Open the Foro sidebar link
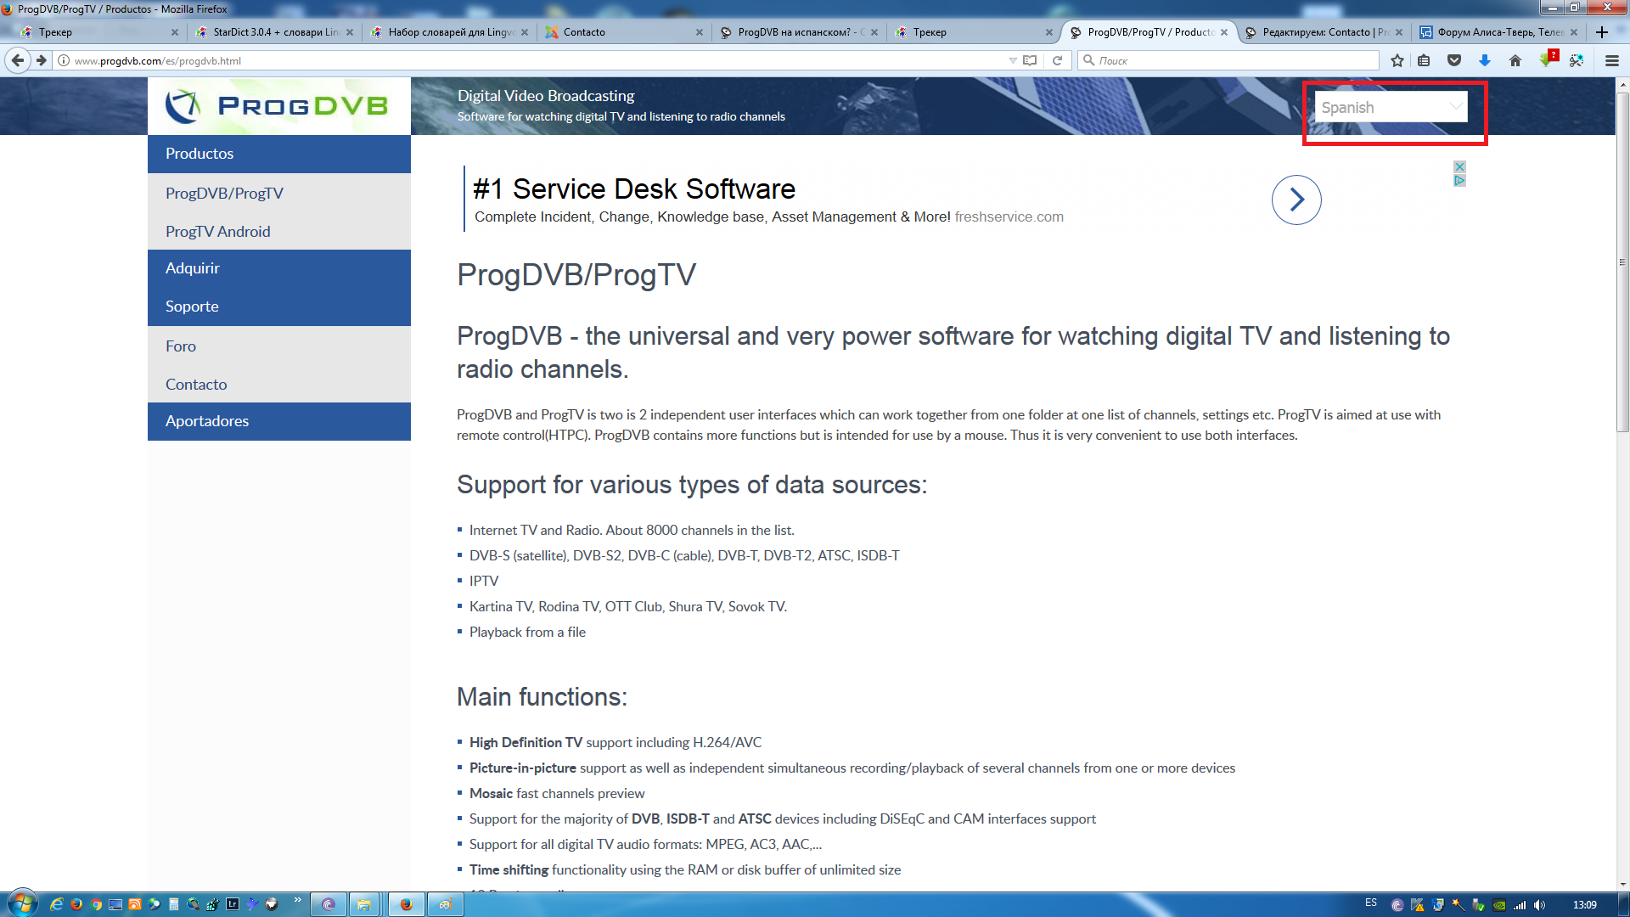 pos(181,346)
